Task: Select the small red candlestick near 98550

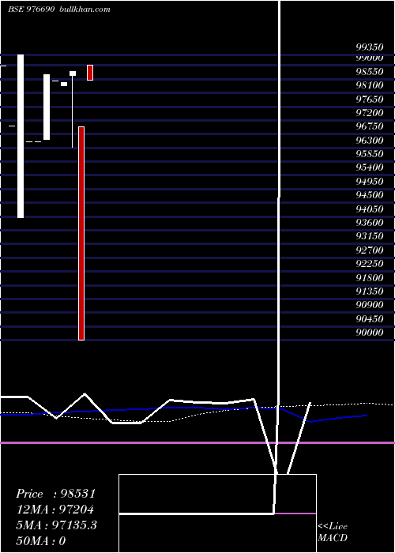Action: point(90,73)
